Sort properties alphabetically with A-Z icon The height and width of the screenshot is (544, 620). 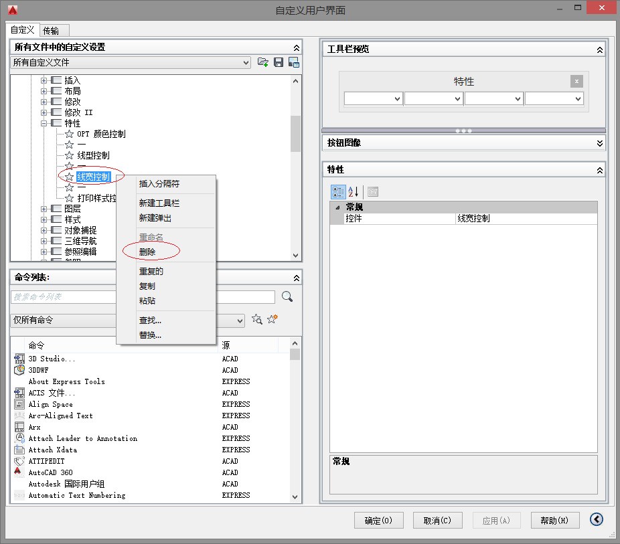354,191
